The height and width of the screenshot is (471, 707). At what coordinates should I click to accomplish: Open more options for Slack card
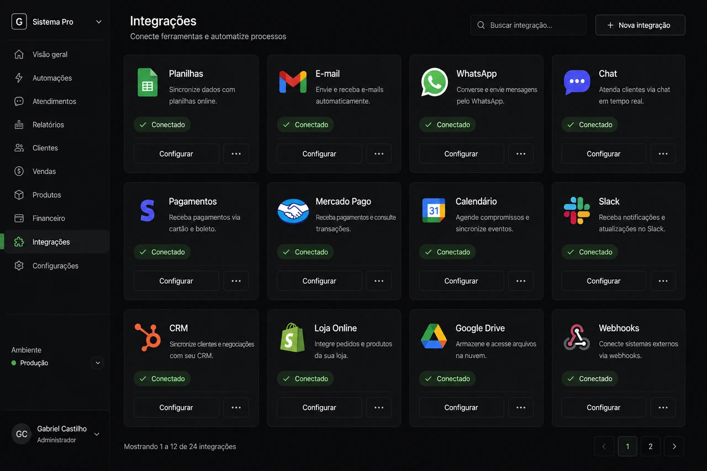coord(663,281)
